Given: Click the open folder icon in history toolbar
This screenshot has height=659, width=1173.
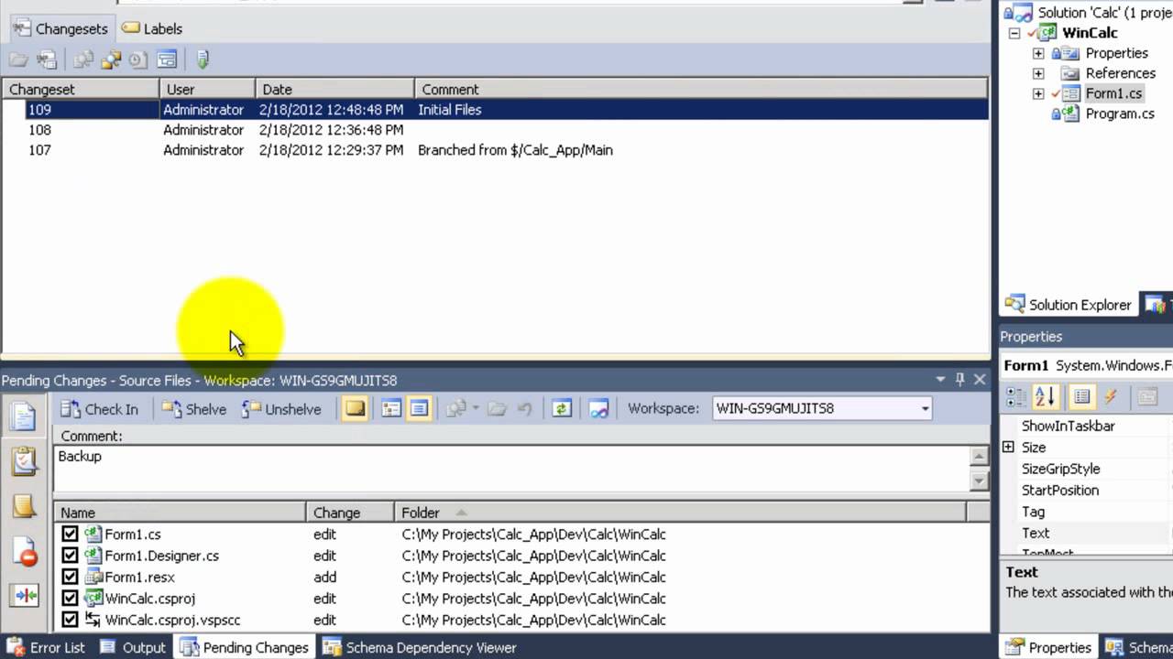Looking at the screenshot, I should 18,60.
